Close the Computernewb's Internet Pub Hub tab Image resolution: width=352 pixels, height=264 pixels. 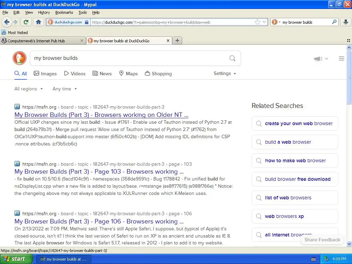(x=82, y=41)
